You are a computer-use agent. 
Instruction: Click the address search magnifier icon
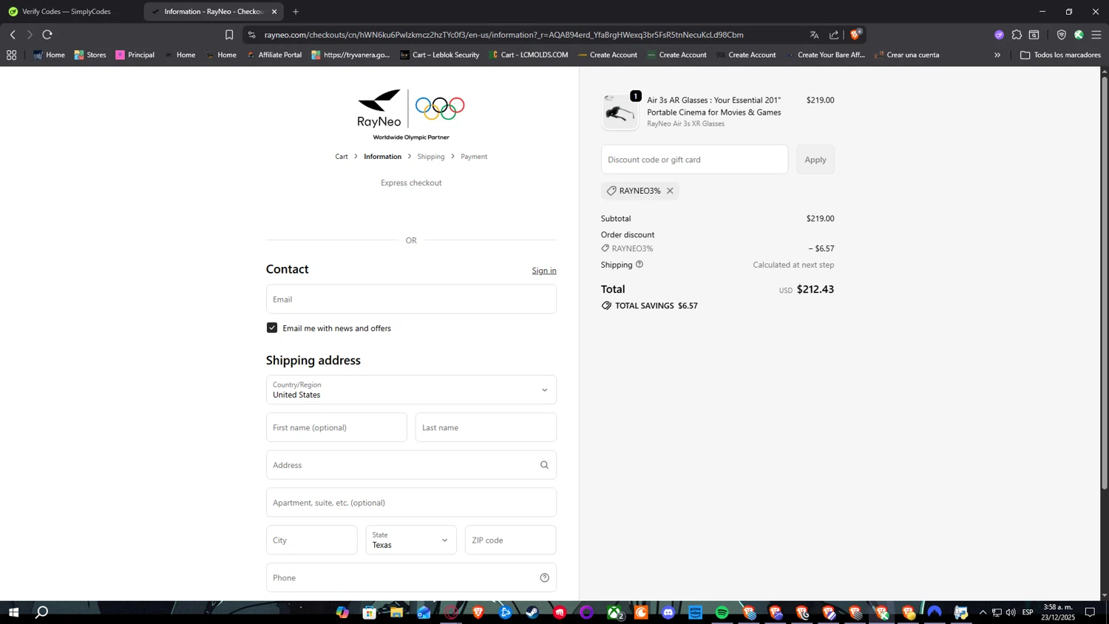coord(544,465)
